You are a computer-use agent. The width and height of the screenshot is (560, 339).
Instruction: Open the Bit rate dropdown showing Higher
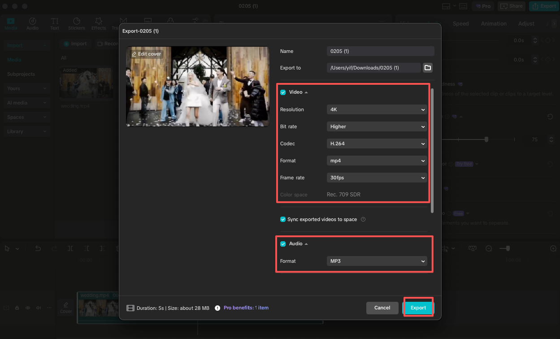[x=377, y=126]
